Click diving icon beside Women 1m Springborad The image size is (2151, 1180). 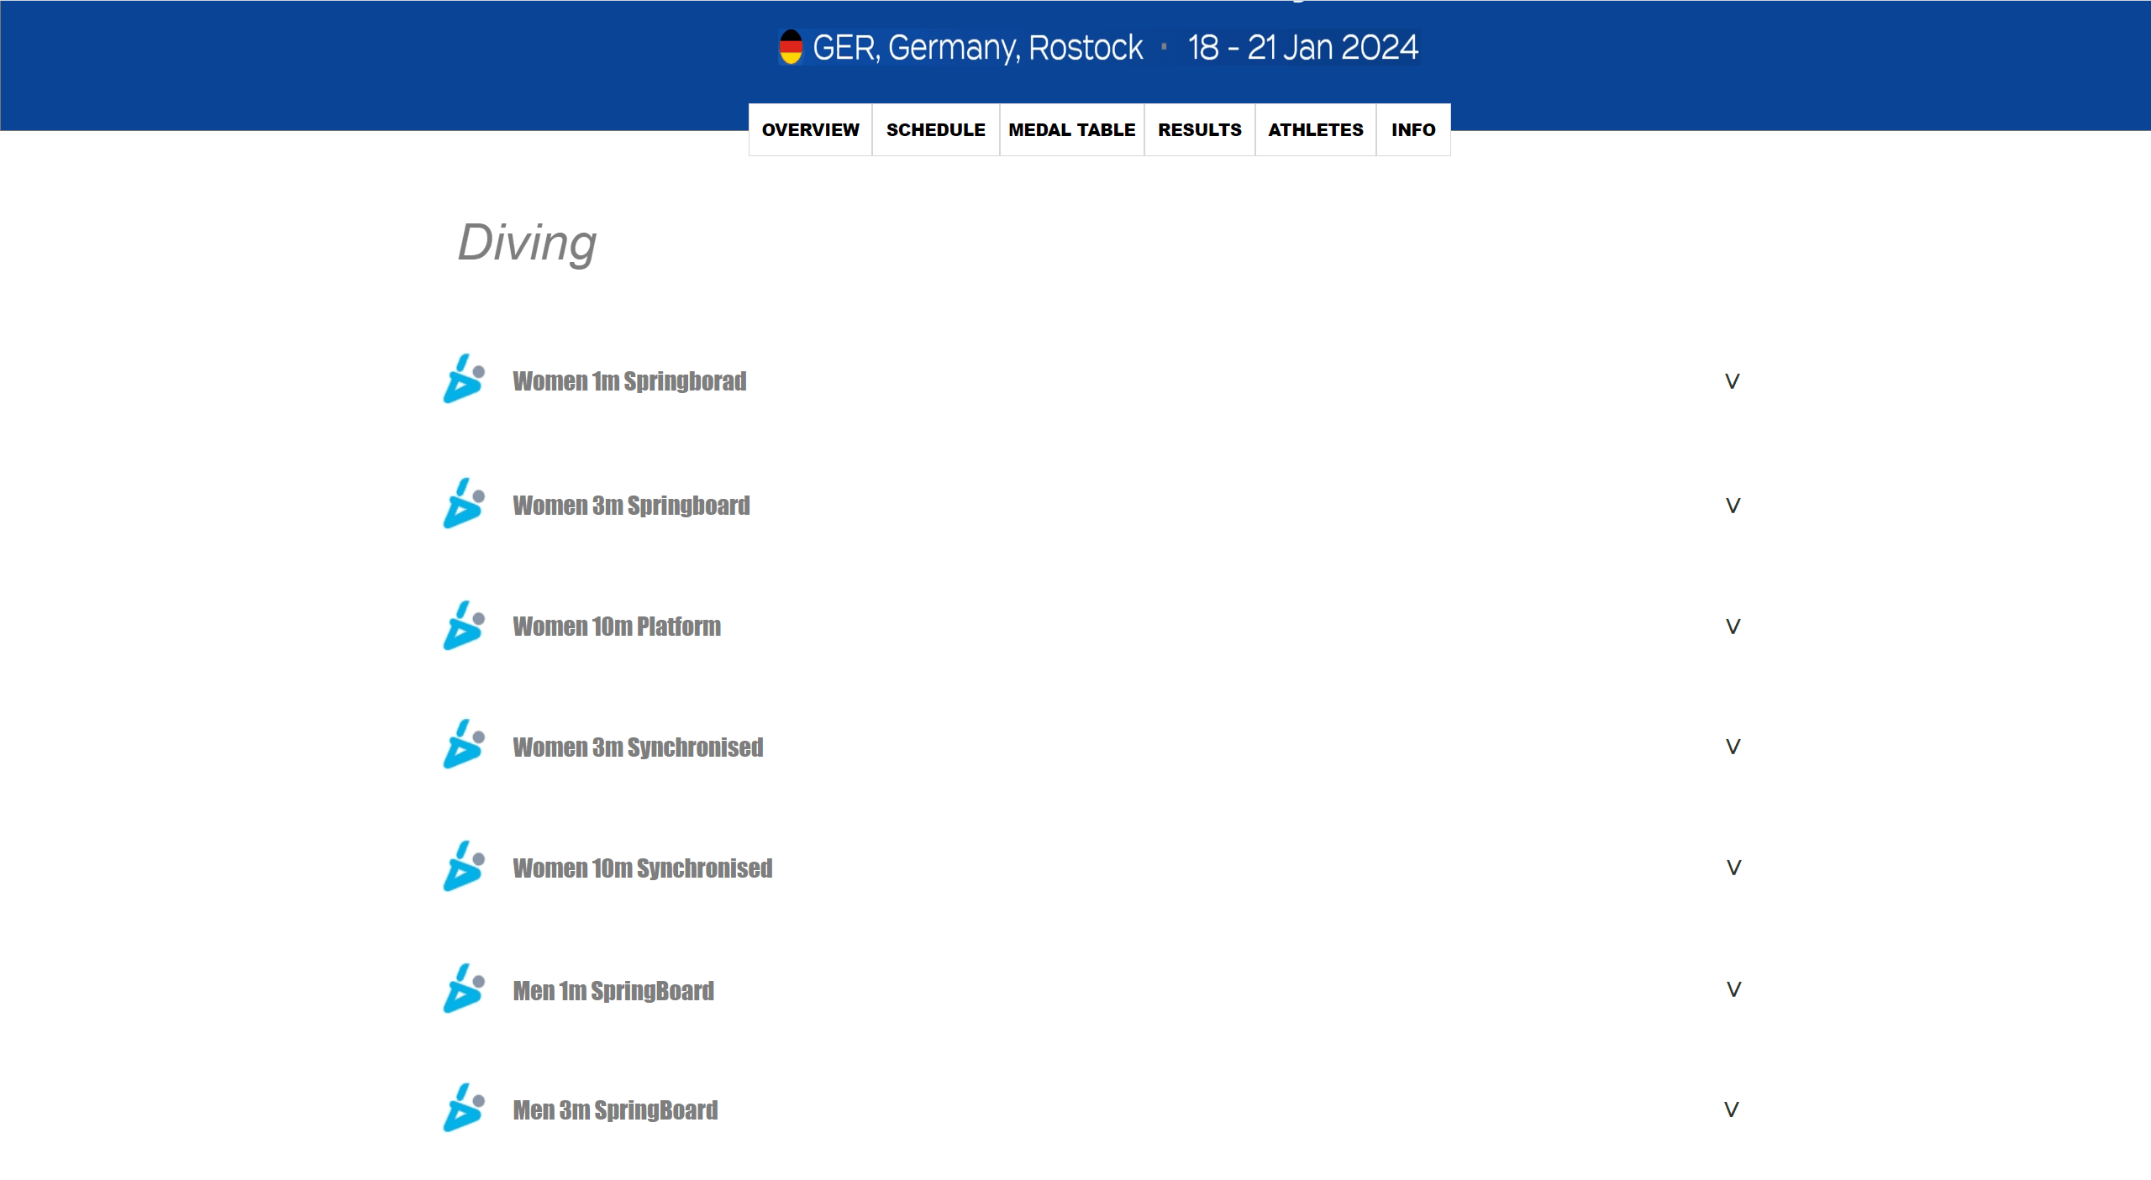(464, 380)
